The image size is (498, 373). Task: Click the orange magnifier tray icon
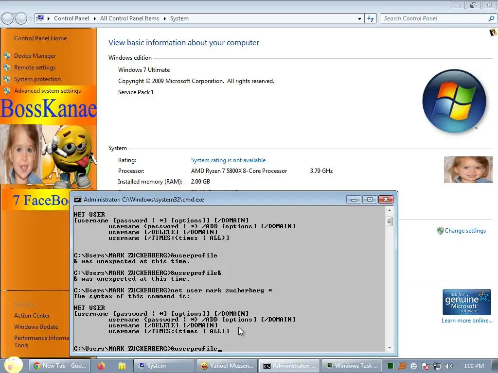(x=402, y=366)
